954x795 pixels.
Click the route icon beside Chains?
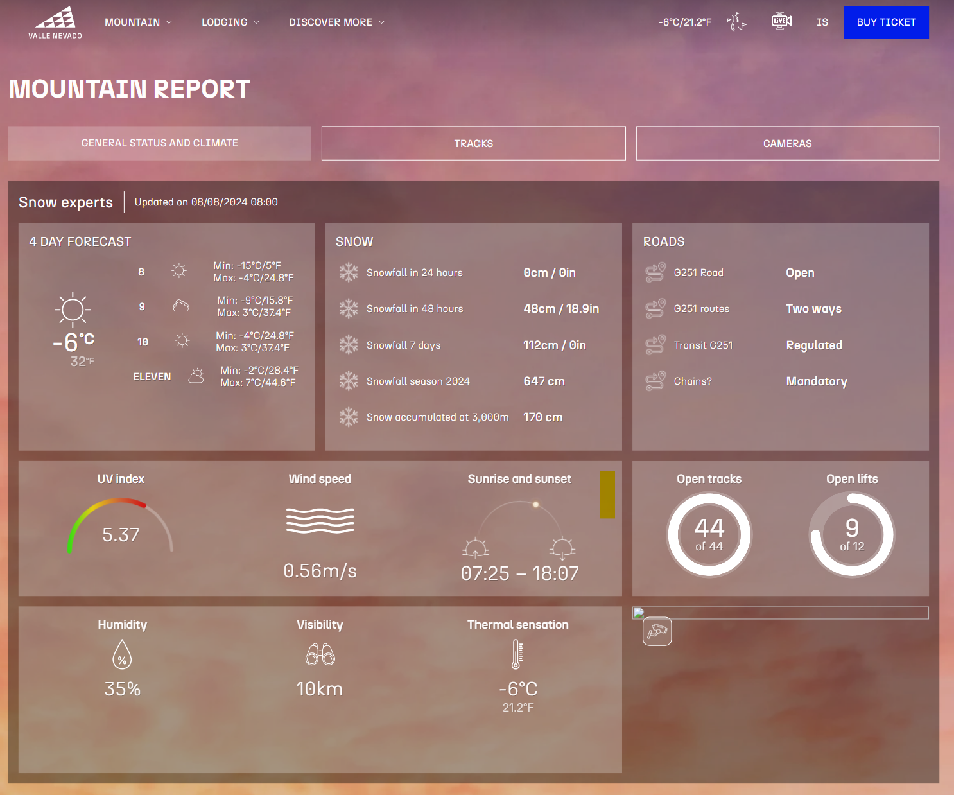[x=655, y=381]
